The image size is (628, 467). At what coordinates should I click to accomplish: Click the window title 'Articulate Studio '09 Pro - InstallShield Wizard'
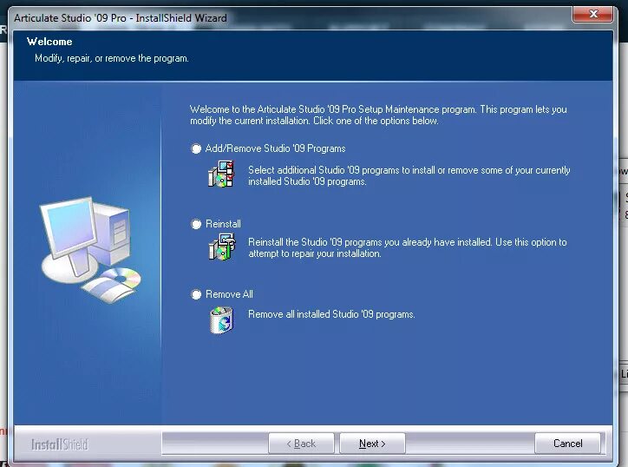click(x=121, y=18)
